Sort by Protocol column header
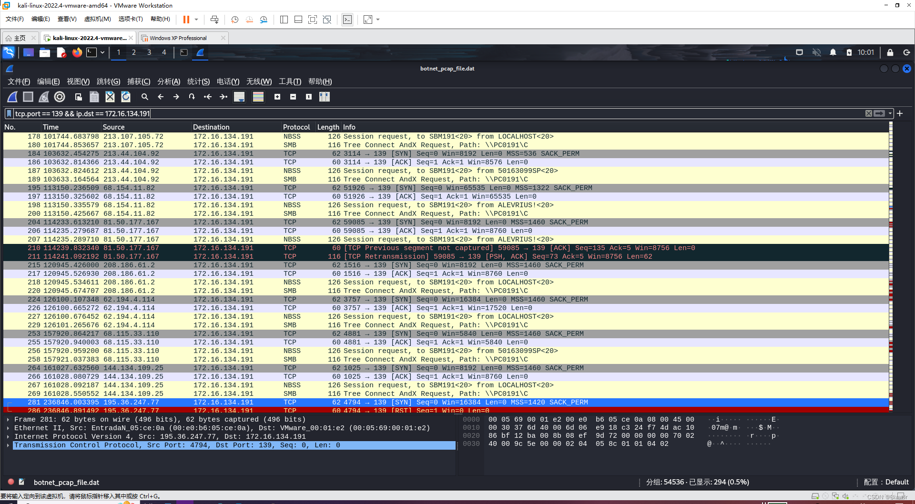This screenshot has width=915, height=504. pyautogui.click(x=298, y=127)
